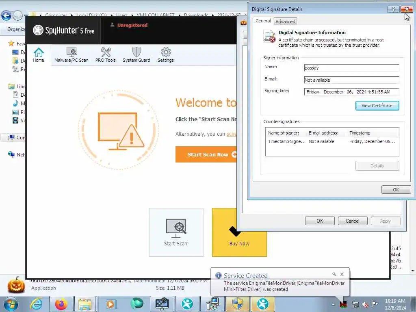Image resolution: width=416 pixels, height=312 pixels.
Task: Click the Unregistered status label
Action: [x=132, y=25]
